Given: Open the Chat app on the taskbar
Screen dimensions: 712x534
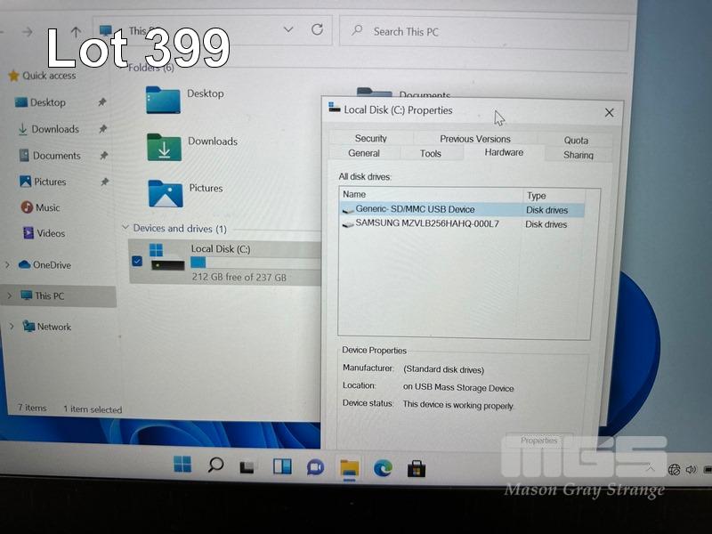Looking at the screenshot, I should [x=315, y=466].
